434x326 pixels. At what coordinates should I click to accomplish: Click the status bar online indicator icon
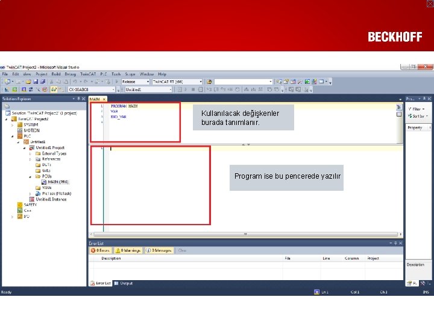(316, 292)
